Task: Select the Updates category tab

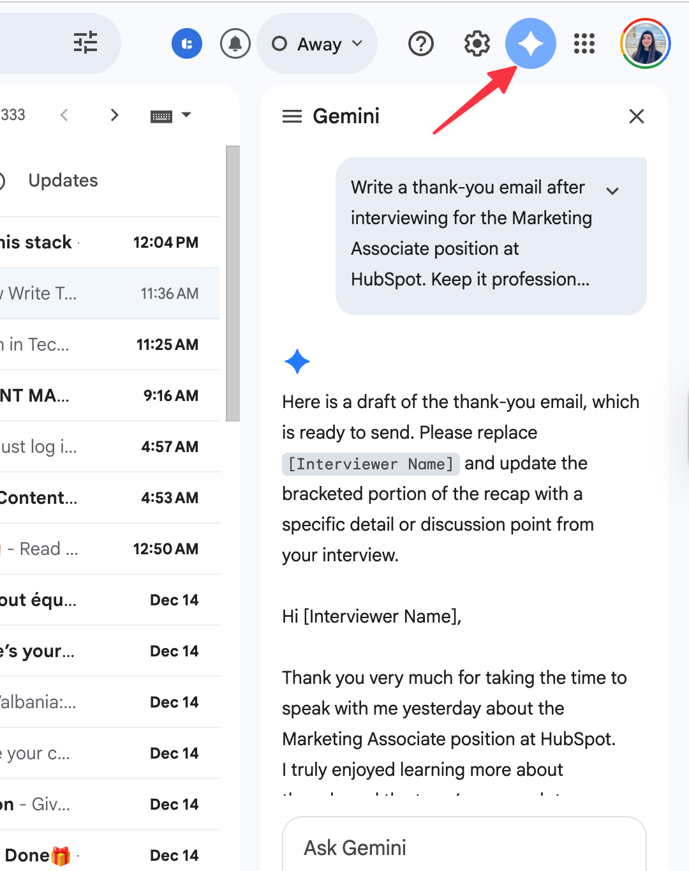Action: tap(63, 180)
